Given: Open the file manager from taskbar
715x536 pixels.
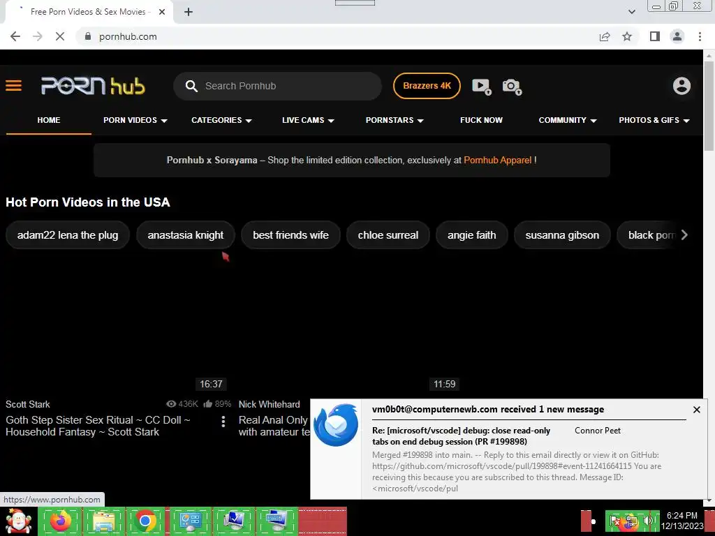Looking at the screenshot, I should [x=103, y=521].
